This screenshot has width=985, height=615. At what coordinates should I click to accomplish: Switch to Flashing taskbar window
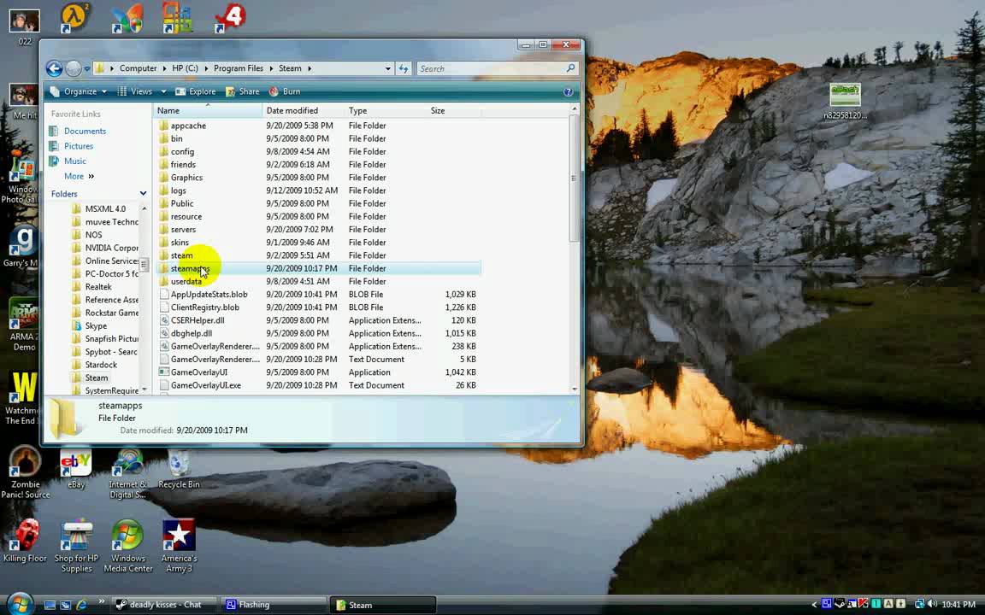(x=274, y=605)
